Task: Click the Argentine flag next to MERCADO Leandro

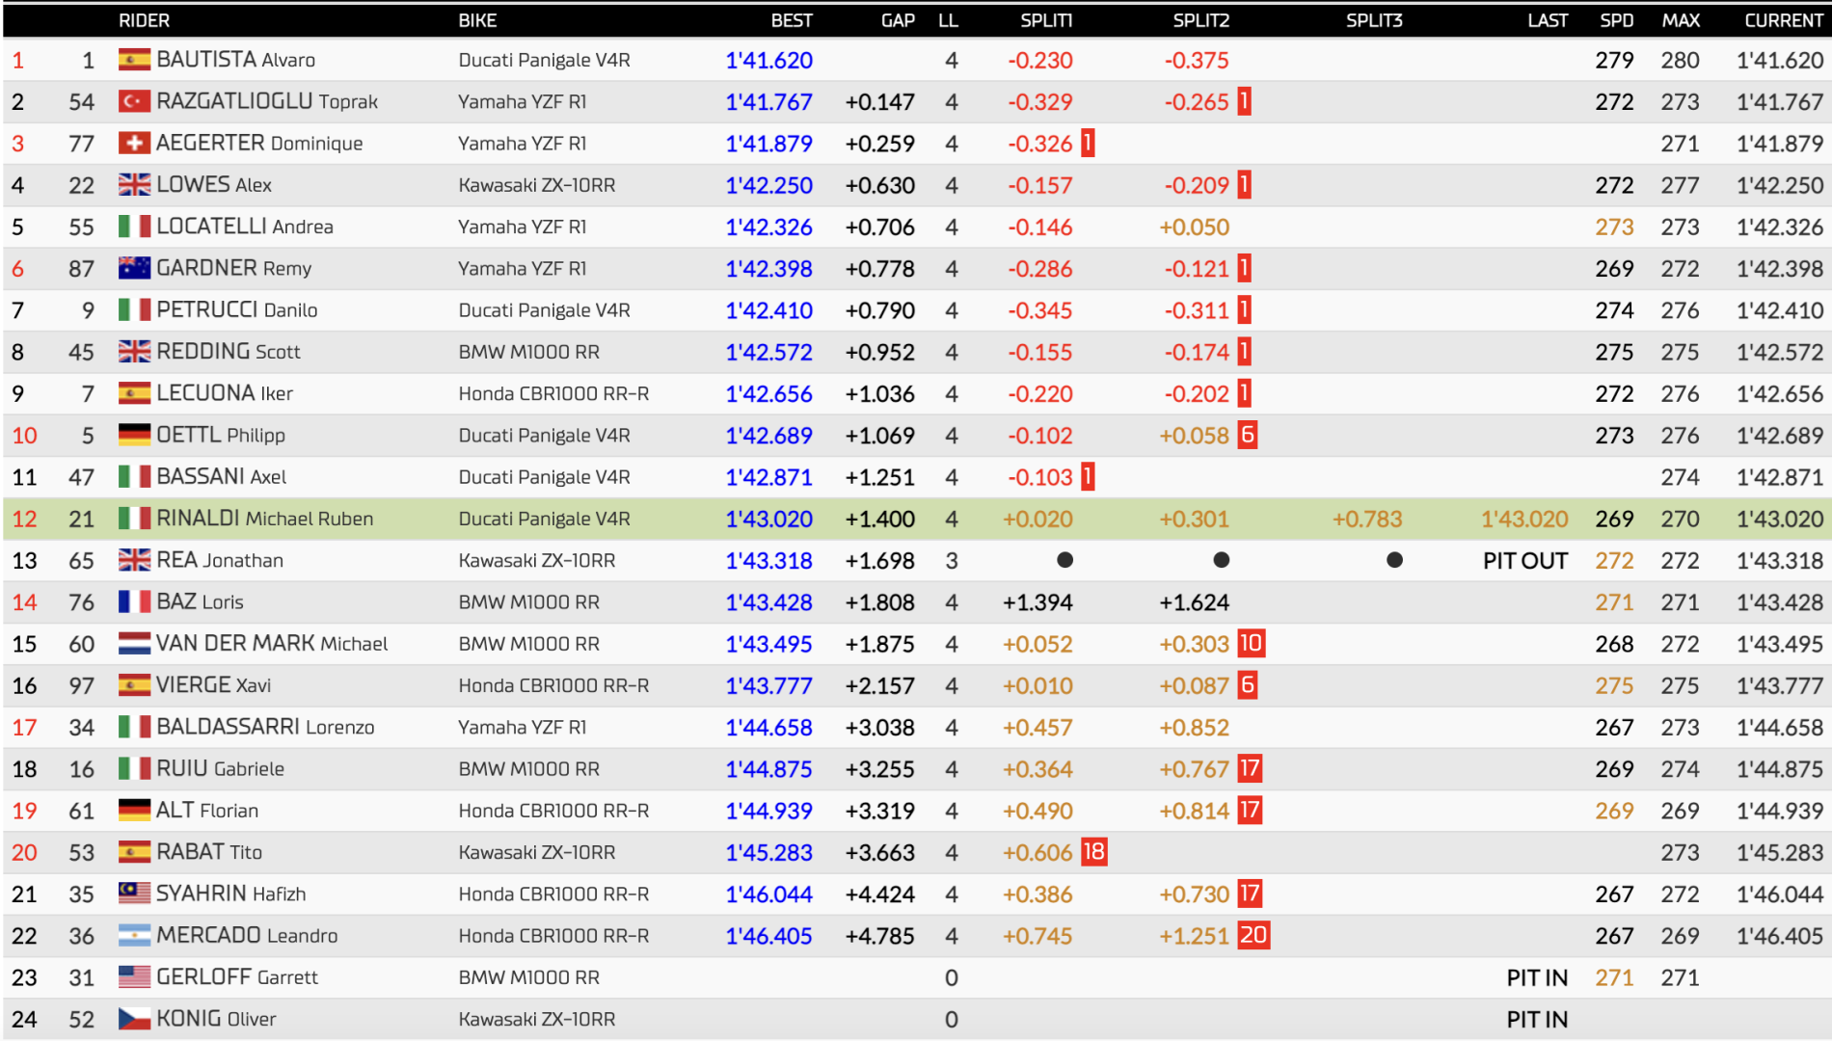Action: click(x=134, y=935)
